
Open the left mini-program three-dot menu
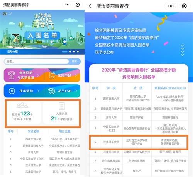[x=67, y=5]
